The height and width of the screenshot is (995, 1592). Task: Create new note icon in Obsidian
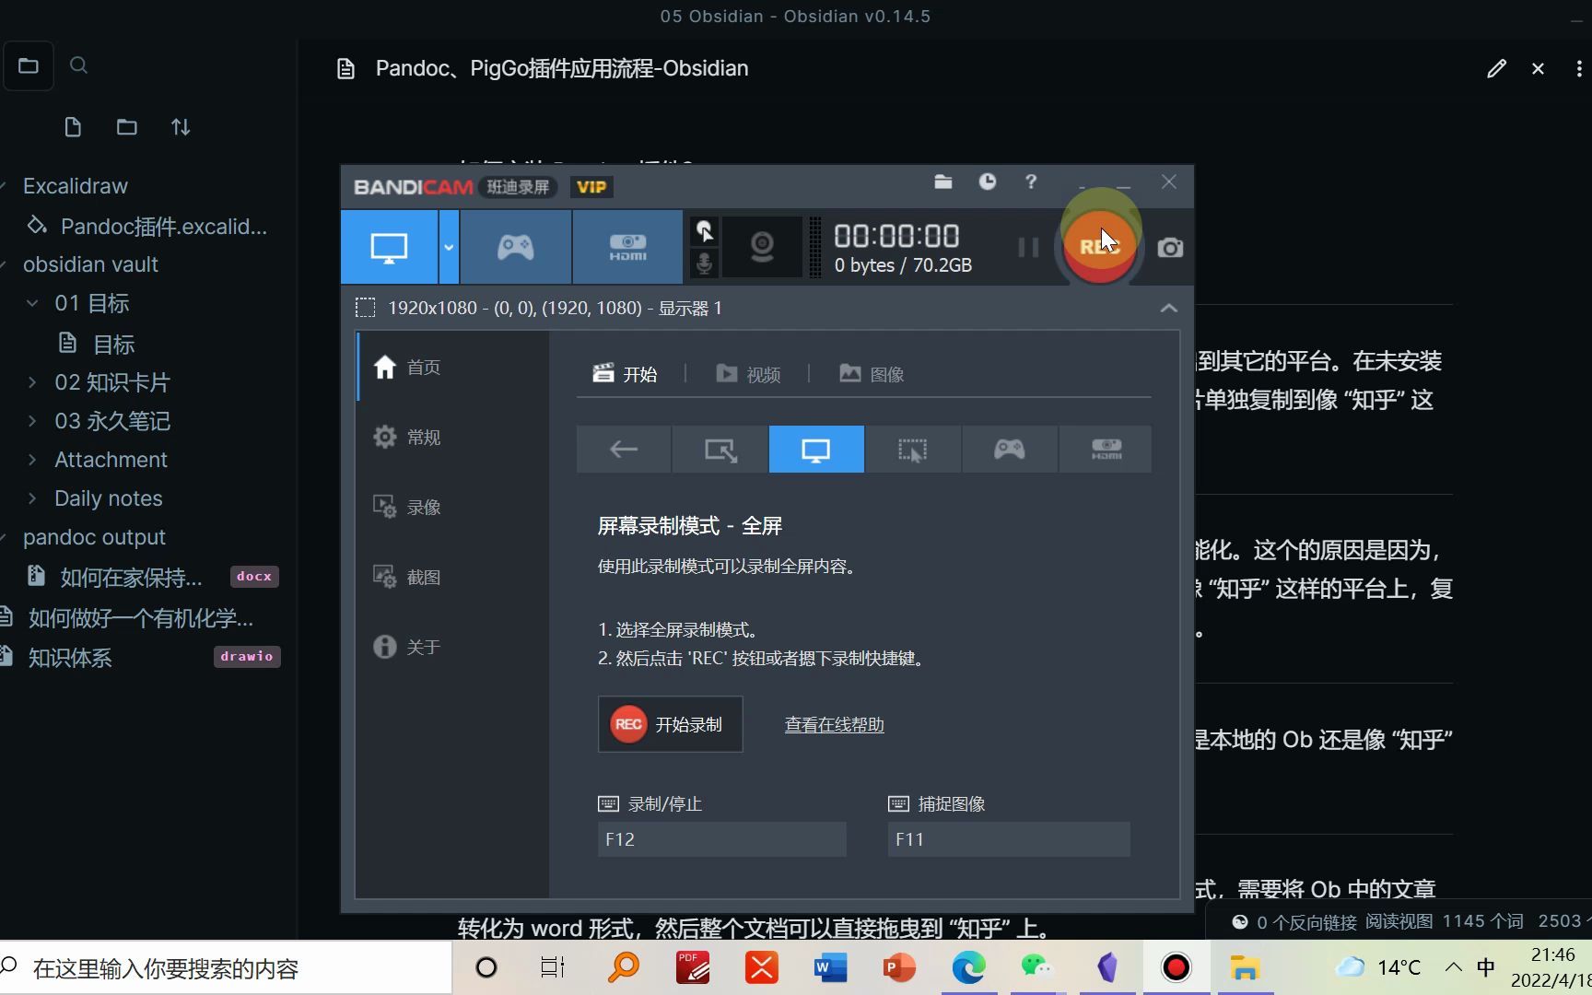[73, 127]
